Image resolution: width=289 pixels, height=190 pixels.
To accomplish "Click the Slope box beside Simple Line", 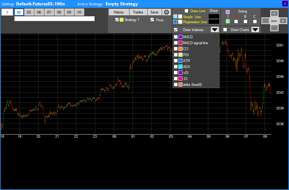I will [x=214, y=16].
